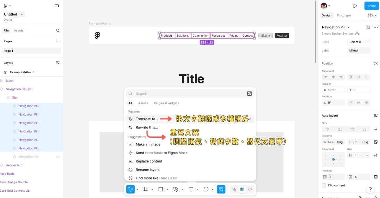This screenshot has width=380, height=198.
Task: Select the Move tool in toolbar
Action: coord(130,189)
